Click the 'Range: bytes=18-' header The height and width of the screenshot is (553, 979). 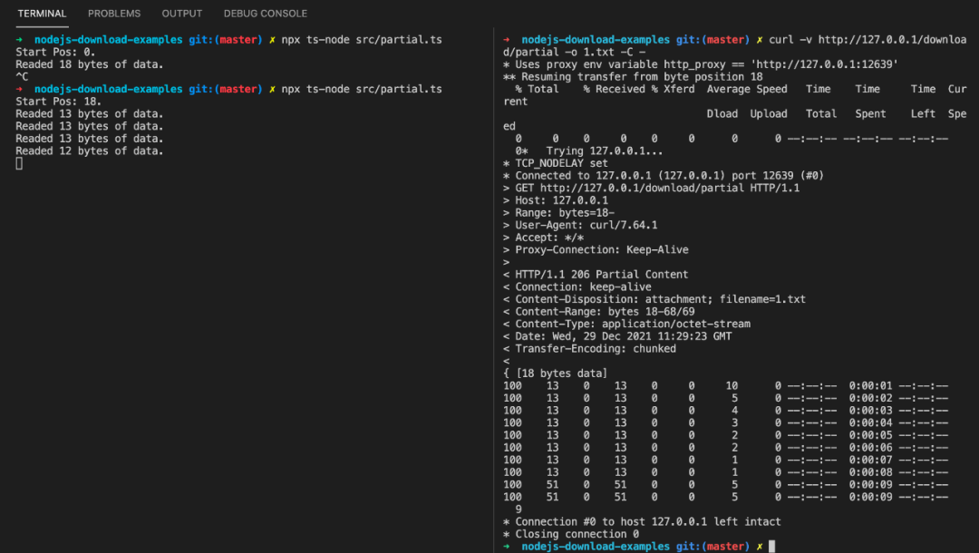[x=558, y=213]
